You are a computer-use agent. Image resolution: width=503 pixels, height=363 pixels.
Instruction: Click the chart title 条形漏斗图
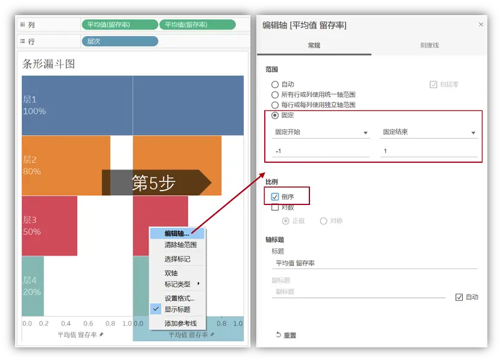[48, 64]
